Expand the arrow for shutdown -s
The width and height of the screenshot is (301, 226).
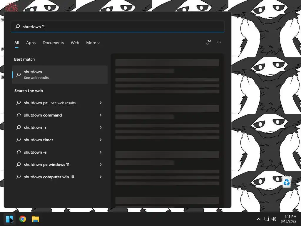[101, 152]
